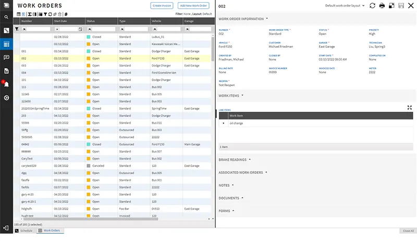Viewport: 417px width, 244px height.
Task: Click Add New Work Order button
Action: click(193, 6)
